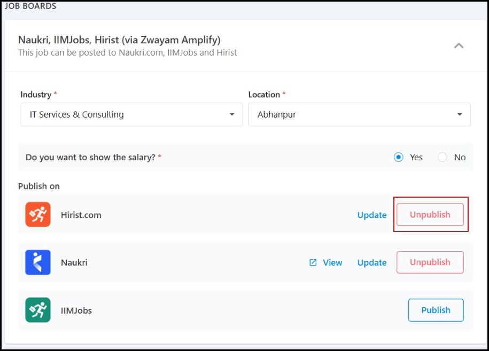Unpublish the job from Naukri
The height and width of the screenshot is (351, 489).
tap(430, 262)
